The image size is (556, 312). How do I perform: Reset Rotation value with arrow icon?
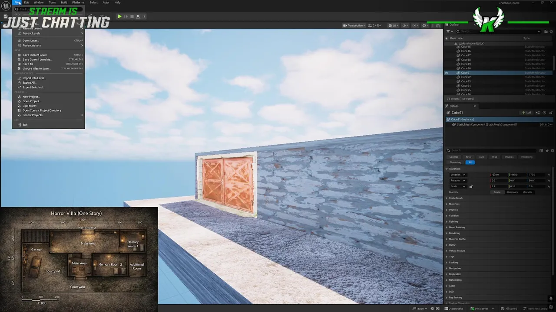coord(549,181)
